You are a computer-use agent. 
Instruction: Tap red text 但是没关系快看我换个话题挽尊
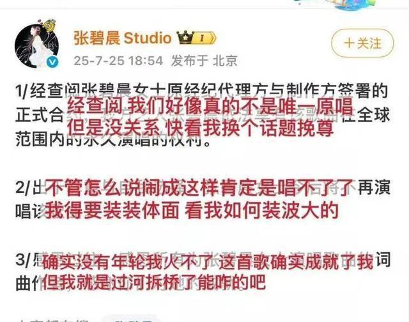pyautogui.click(x=200, y=128)
